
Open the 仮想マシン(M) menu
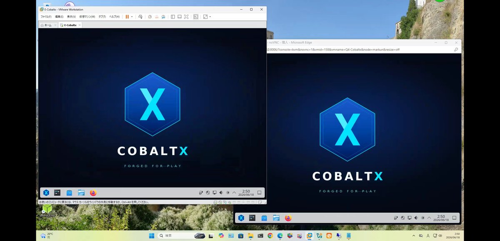click(87, 17)
